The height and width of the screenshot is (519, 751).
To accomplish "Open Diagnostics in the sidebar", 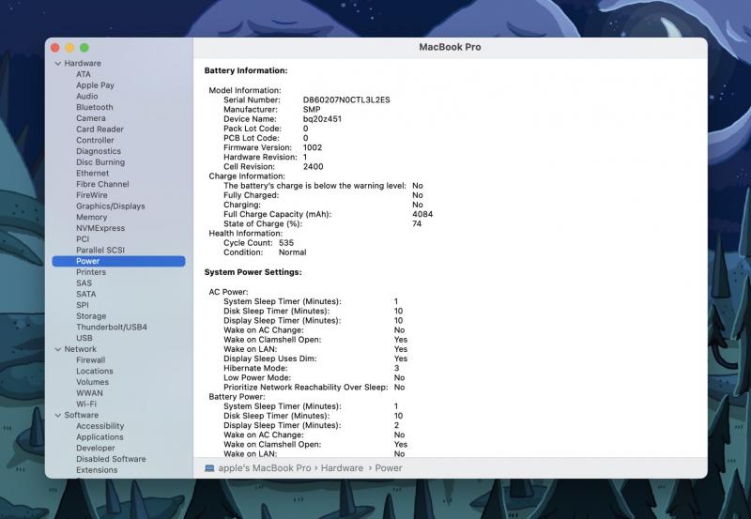I will [99, 151].
